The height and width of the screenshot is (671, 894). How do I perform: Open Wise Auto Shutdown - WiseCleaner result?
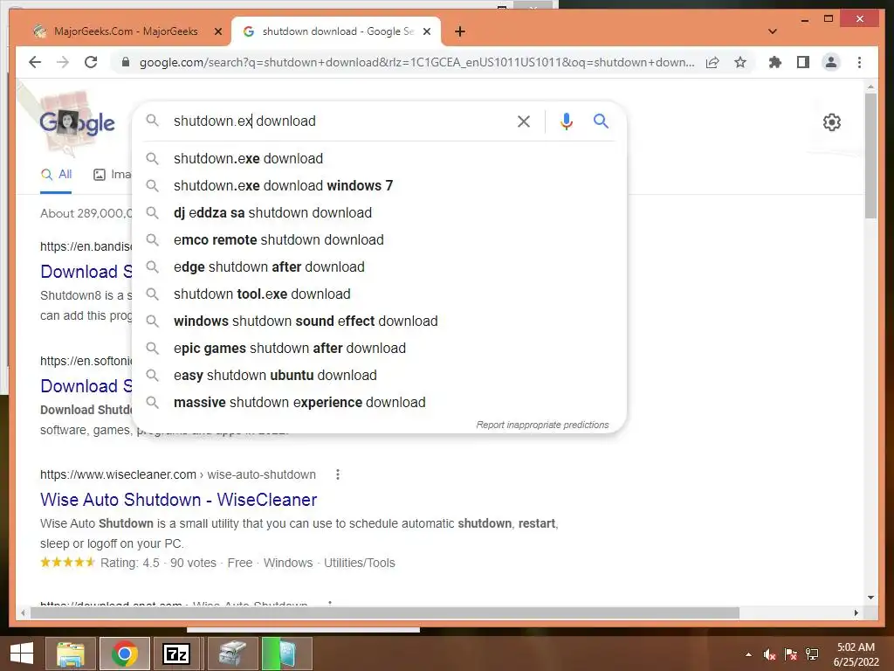(x=178, y=500)
